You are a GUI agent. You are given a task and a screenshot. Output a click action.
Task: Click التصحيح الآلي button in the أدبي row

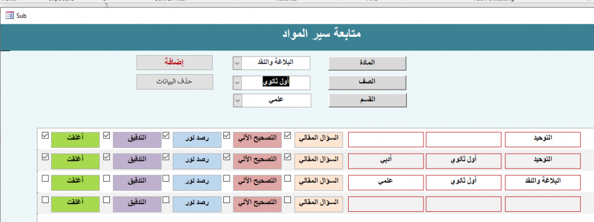click(257, 161)
